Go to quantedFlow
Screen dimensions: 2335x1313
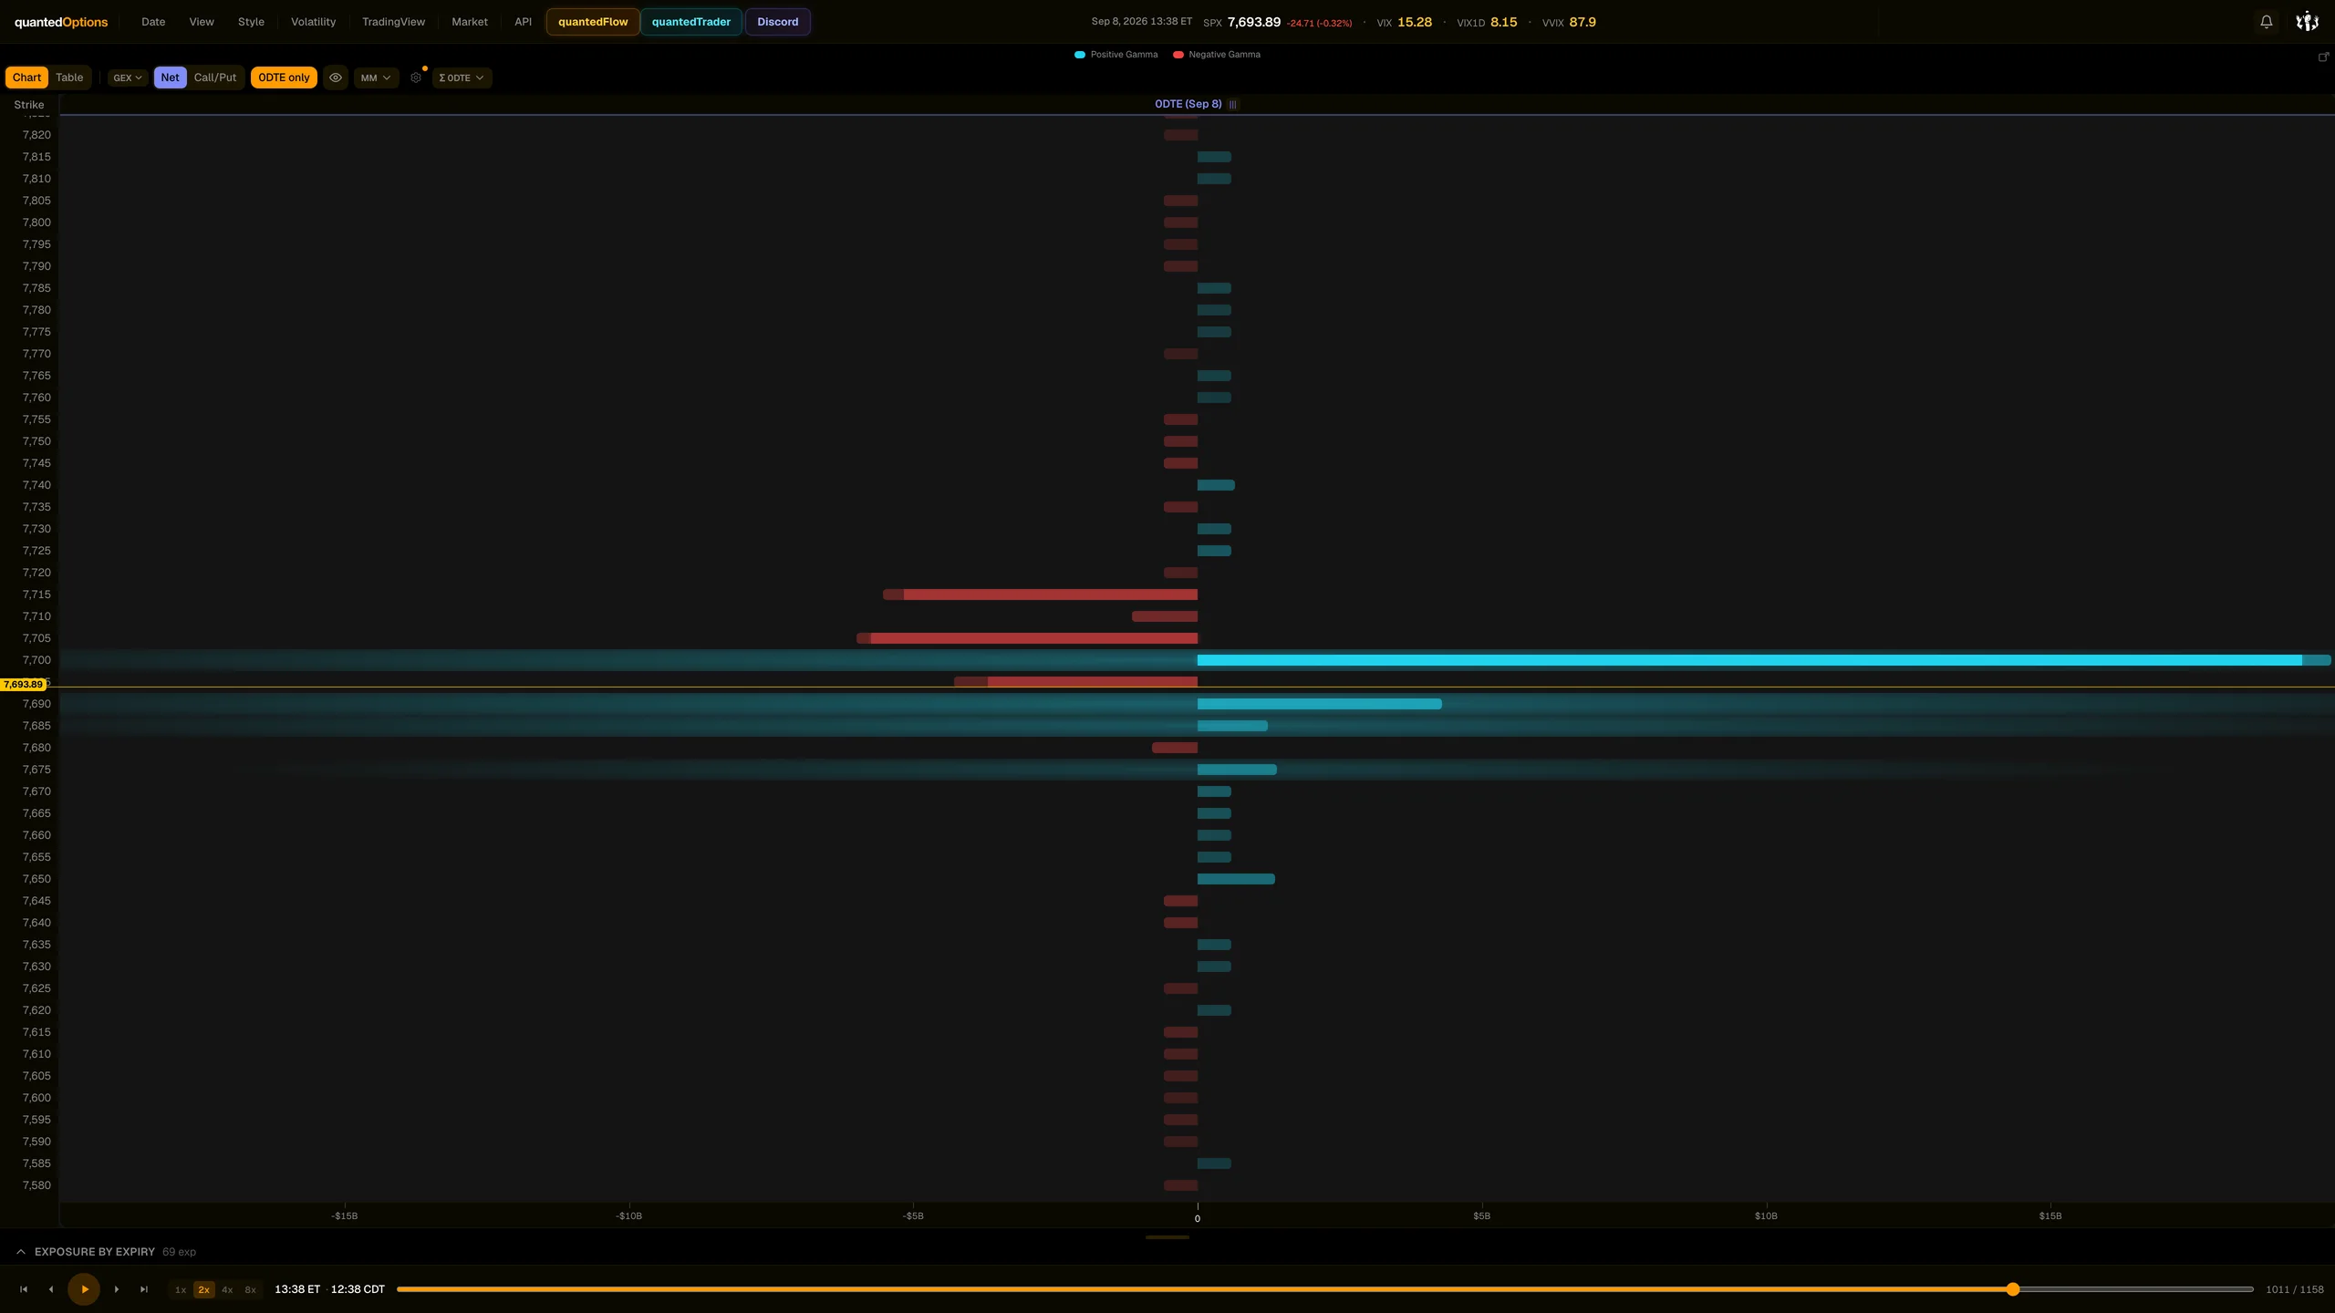point(593,22)
